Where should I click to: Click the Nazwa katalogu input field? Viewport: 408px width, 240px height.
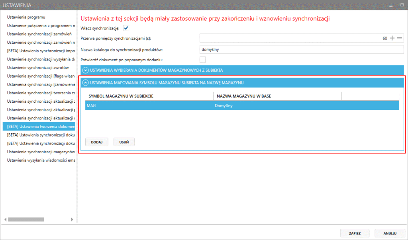(x=302, y=49)
